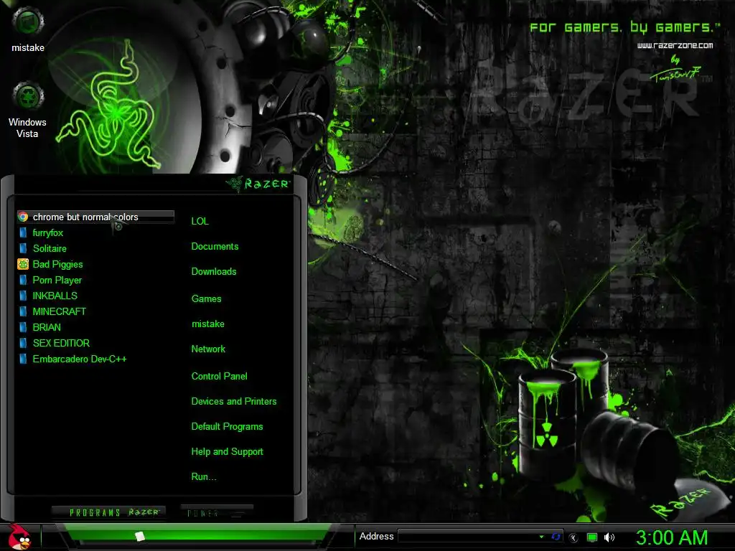This screenshot has width=735, height=551.
Task: Click the BRIAN program icon
Action: click(23, 327)
